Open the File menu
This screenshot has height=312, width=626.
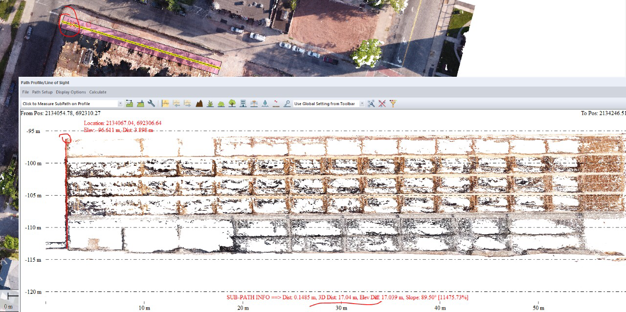(25, 92)
